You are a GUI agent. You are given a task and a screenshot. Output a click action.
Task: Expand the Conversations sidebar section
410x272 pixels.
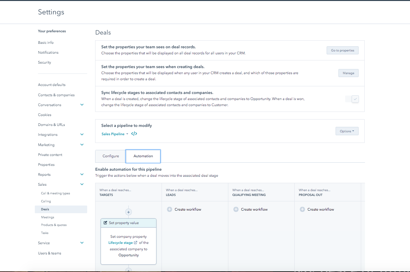(82, 105)
